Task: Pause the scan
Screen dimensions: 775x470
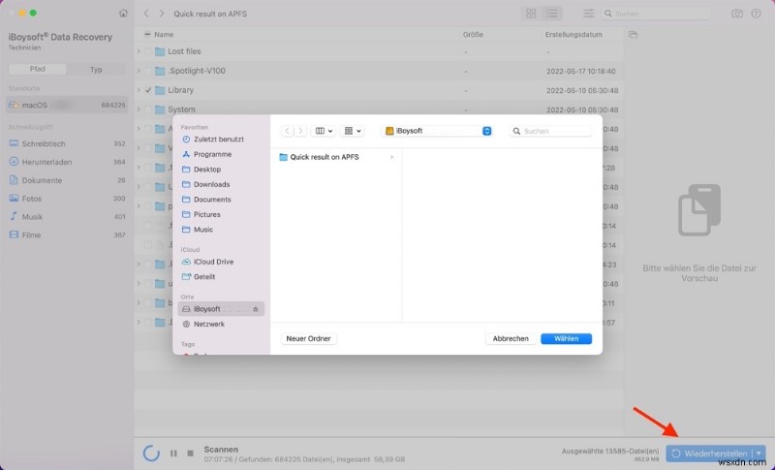Action: pyautogui.click(x=173, y=454)
